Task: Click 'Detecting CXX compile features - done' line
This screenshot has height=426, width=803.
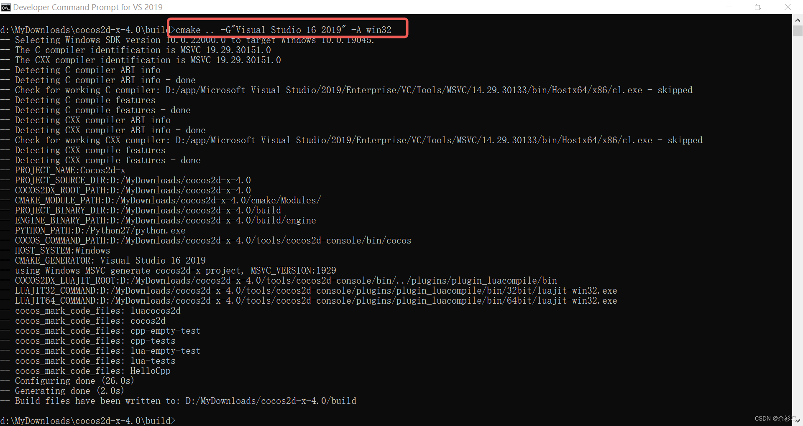Action: tap(100, 160)
